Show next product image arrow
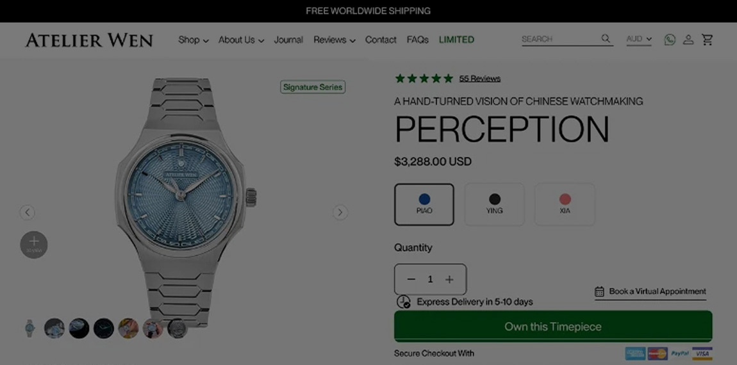This screenshot has height=365, width=737. [x=340, y=213]
